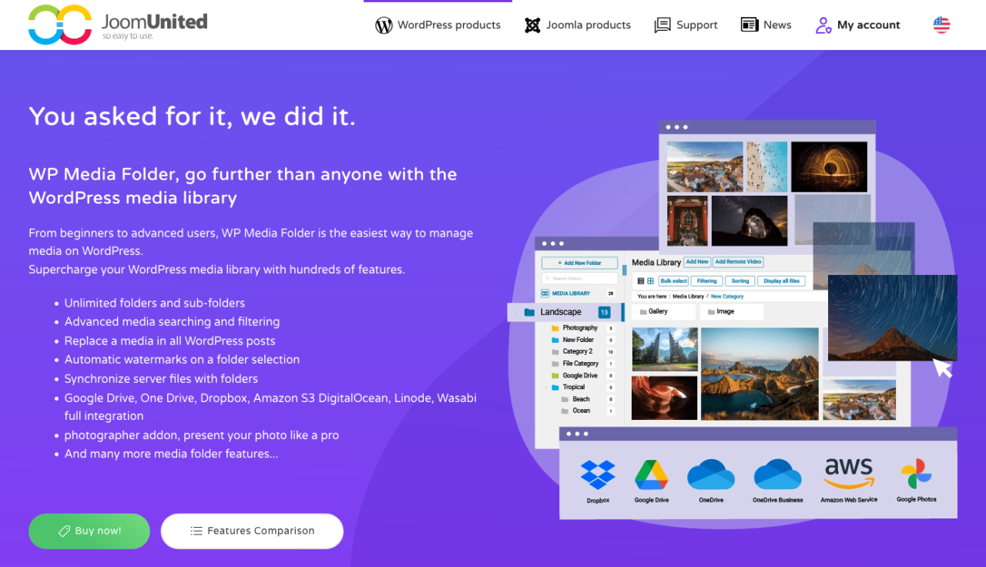
Task: Click the Amazon Web Service logo
Action: tap(848, 474)
